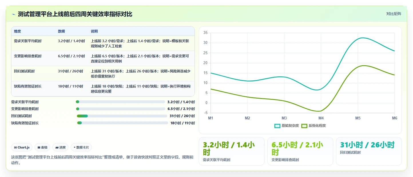Viewport: 413px width, 177px height.
Task: Select table cell 缺陷有效验证时长
Action: (28, 86)
